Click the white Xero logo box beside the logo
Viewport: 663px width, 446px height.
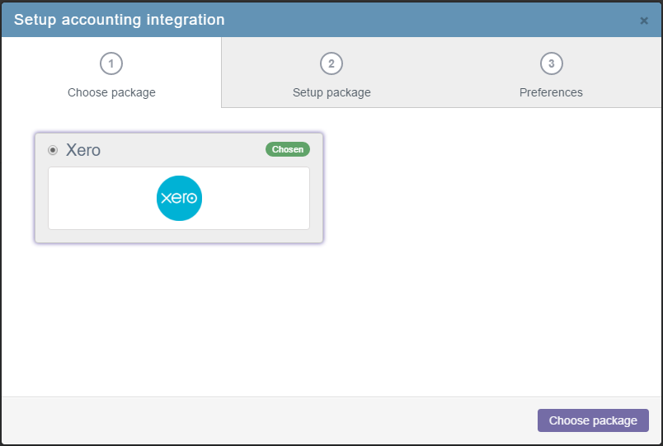[x=254, y=199]
